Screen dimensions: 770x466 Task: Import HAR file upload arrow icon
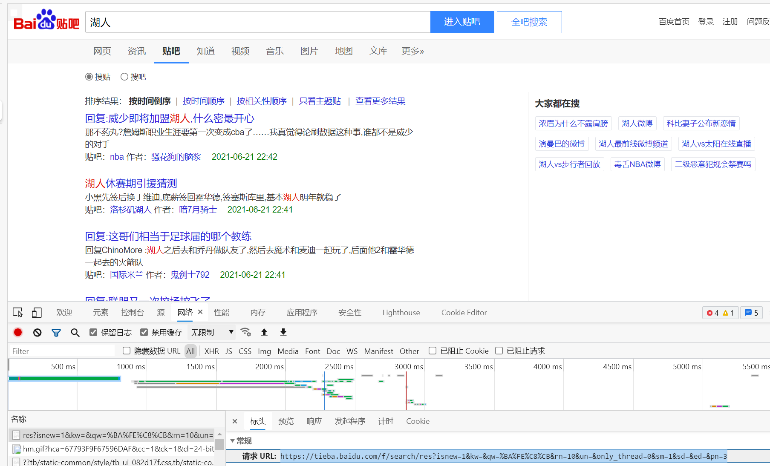point(264,332)
